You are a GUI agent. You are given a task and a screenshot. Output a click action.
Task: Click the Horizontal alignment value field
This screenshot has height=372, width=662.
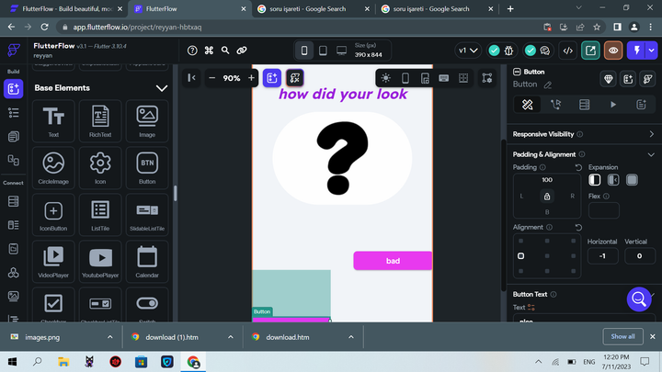click(603, 255)
